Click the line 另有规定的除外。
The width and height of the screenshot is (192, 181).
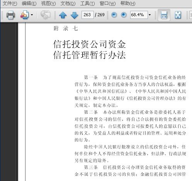click(x=92, y=161)
